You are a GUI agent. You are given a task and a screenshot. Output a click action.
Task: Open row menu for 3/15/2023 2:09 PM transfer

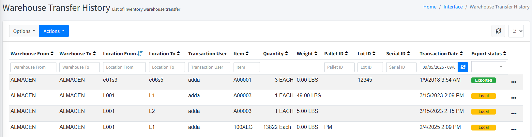tap(514, 98)
